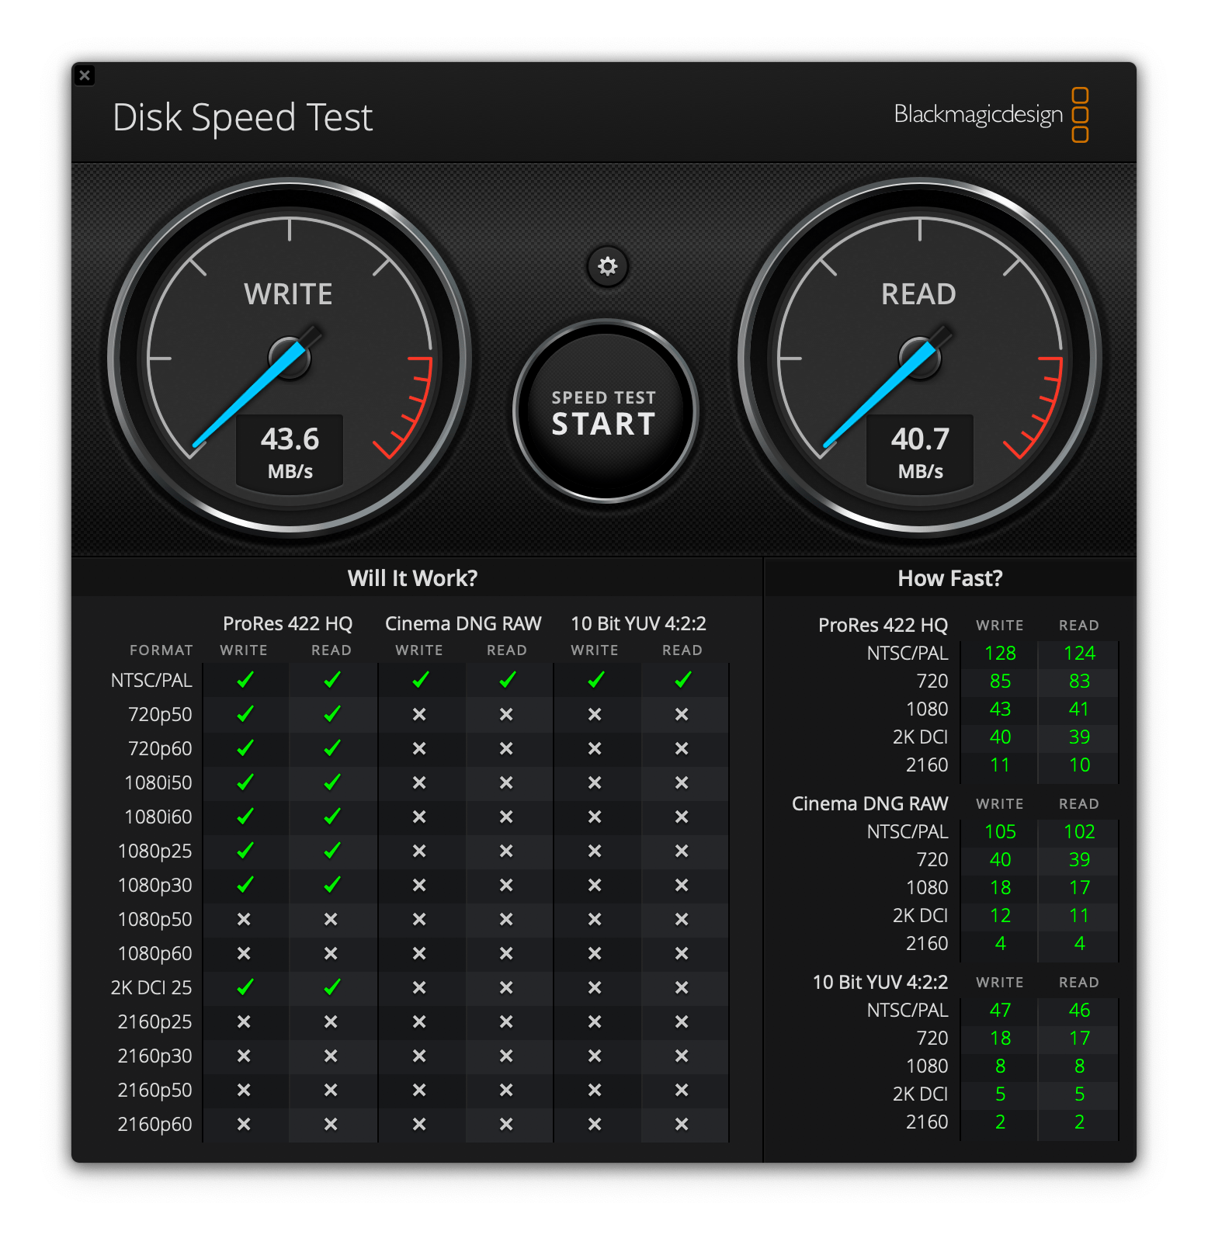Image resolution: width=1208 pixels, height=1245 pixels.
Task: Click the 1080p30 10 Bit YUV write cross
Action: (595, 885)
